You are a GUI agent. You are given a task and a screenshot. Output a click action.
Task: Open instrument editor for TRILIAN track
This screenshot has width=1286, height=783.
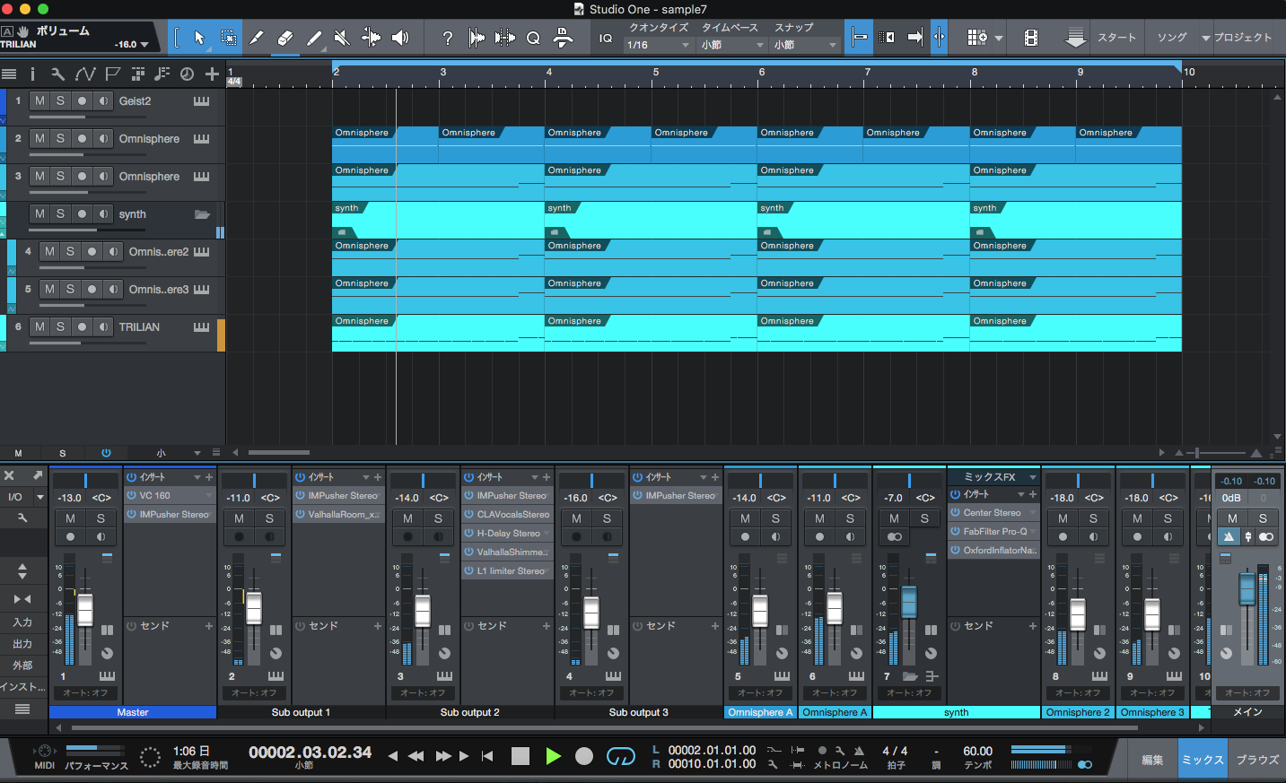click(x=201, y=327)
